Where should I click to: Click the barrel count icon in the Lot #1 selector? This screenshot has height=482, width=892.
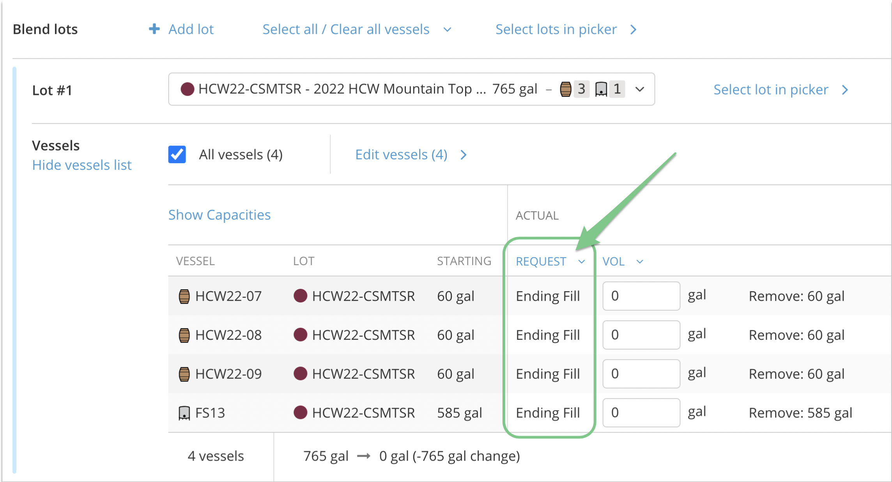tap(565, 89)
